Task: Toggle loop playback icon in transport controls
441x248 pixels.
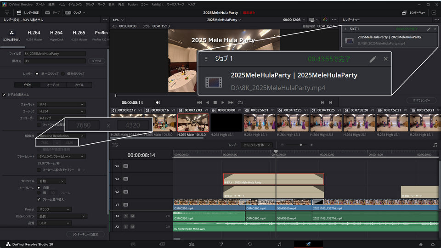Action: (x=240, y=102)
